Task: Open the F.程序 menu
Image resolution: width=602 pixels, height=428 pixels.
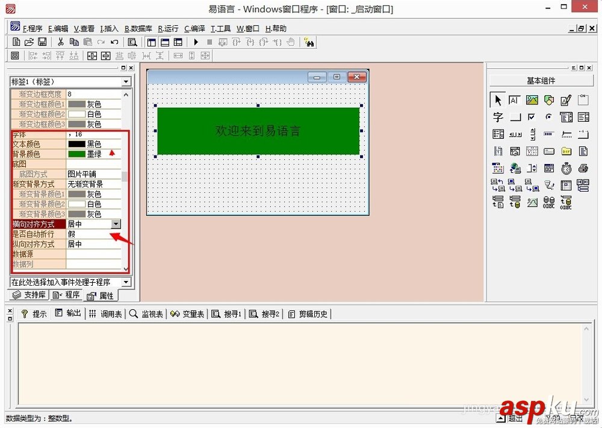Action: pos(33,28)
